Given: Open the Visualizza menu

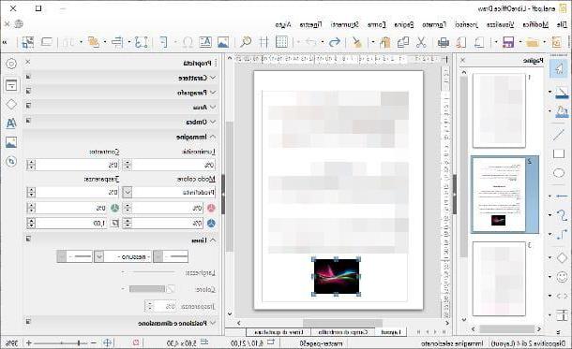Looking at the screenshot, I should 501,24.
